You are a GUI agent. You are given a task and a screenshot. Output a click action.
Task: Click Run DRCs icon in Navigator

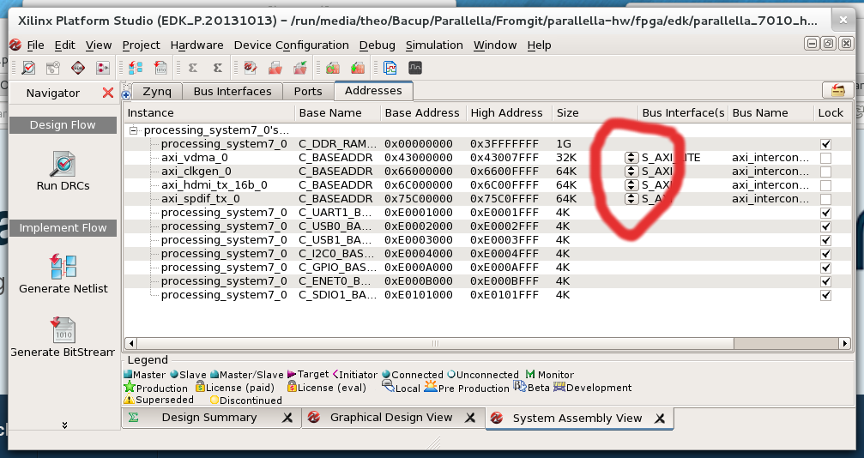[63, 164]
